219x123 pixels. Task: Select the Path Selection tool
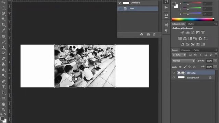(x=3, y=93)
